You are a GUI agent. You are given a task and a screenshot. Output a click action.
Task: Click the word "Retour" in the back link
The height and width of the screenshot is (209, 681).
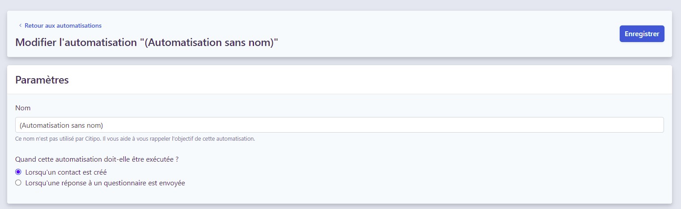[x=34, y=26]
